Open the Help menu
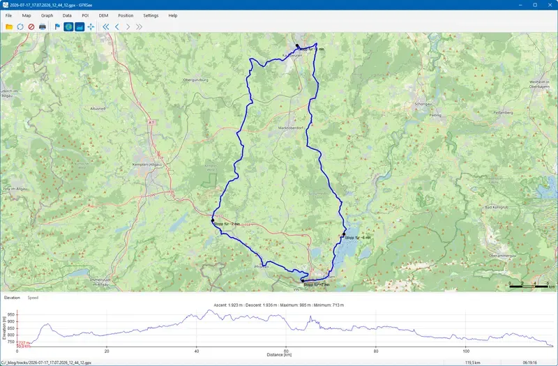This screenshot has width=558, height=366. pos(173,15)
